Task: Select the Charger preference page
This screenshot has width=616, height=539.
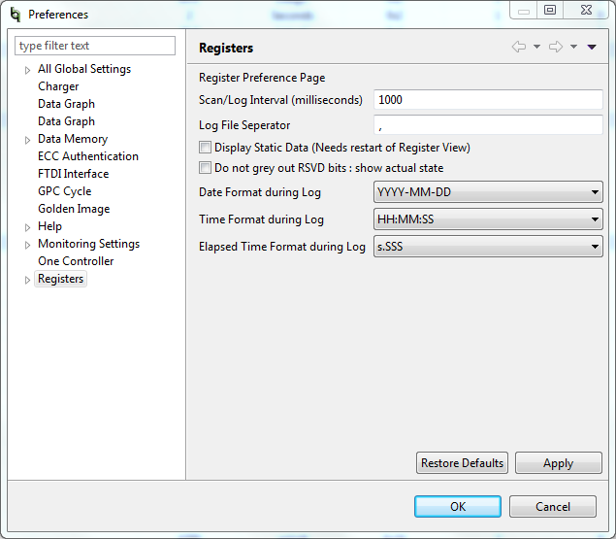Action: click(x=58, y=86)
